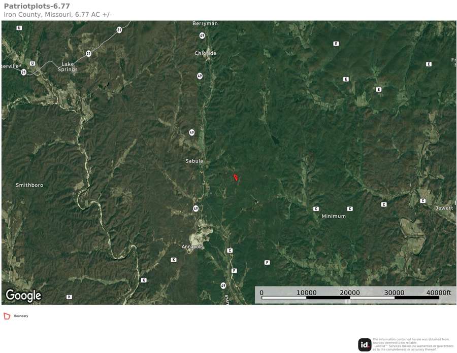Select the Smithboro place label

29,185
